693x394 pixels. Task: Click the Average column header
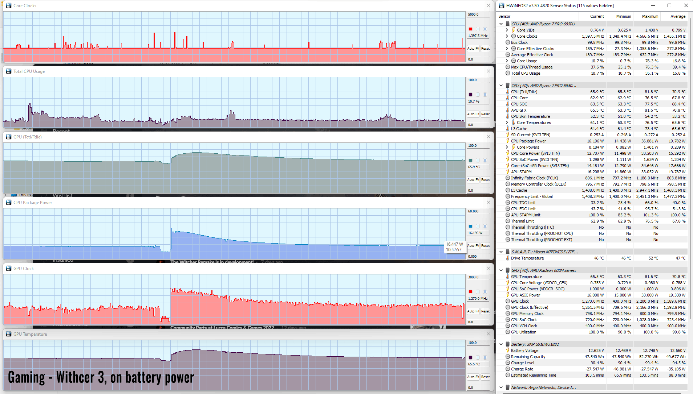point(674,16)
